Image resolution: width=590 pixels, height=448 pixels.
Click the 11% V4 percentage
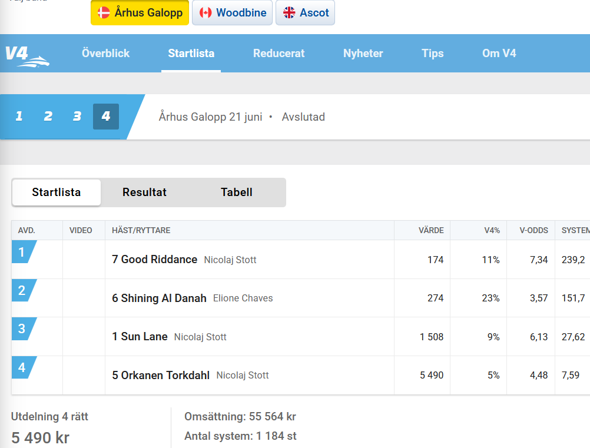[491, 260]
